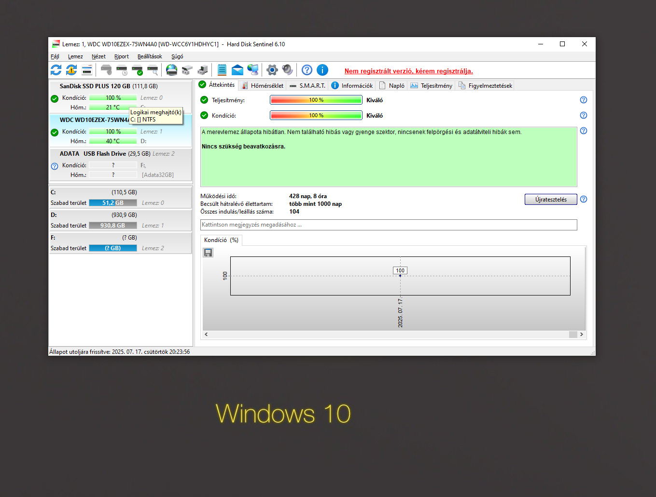
Task: Click the 428 nap, 8 óra value
Action: click(x=308, y=196)
